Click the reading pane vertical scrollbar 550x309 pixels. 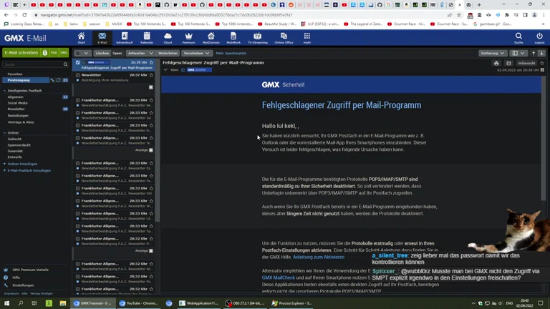tap(544, 138)
